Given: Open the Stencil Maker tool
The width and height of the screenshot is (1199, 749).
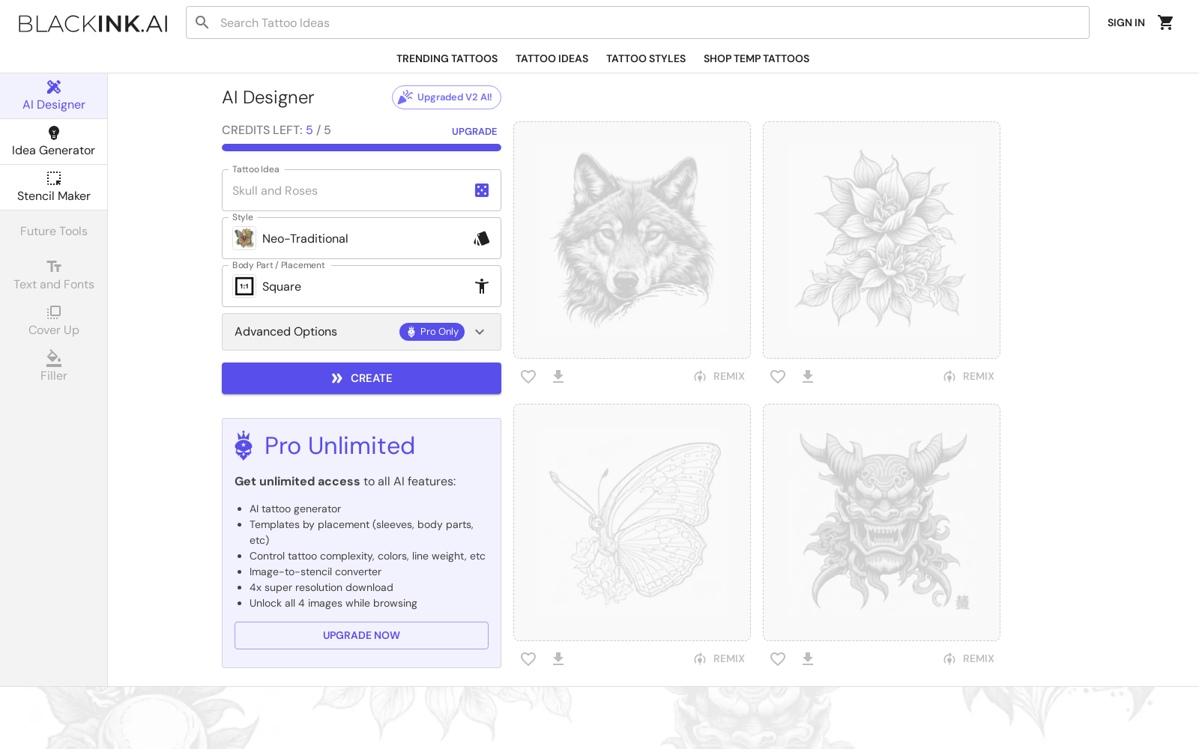Looking at the screenshot, I should click(x=54, y=187).
